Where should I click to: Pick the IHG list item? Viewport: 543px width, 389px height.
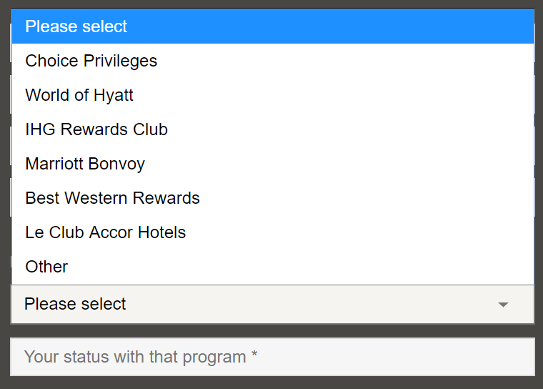(x=96, y=129)
